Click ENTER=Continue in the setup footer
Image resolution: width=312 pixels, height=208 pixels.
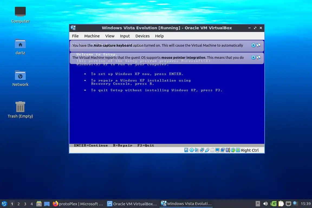pyautogui.click(x=91, y=145)
